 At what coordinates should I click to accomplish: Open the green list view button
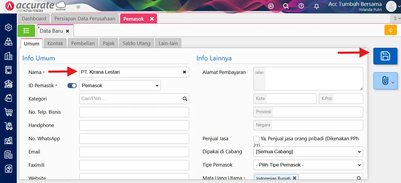(27, 31)
